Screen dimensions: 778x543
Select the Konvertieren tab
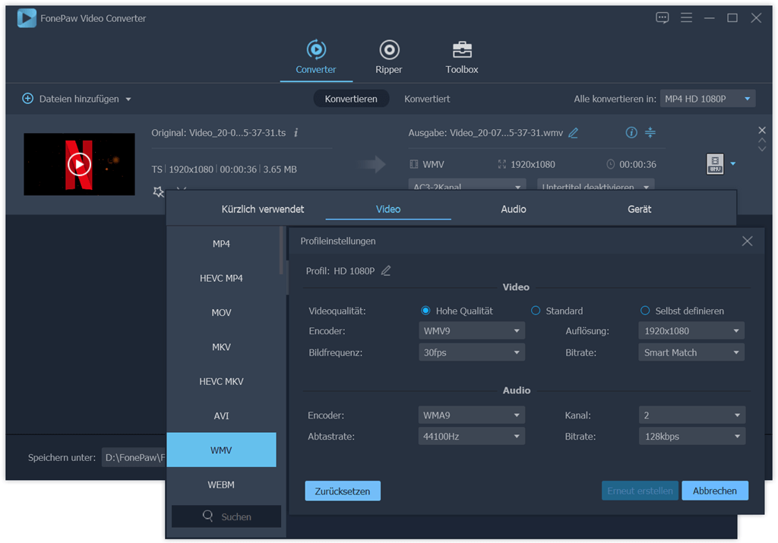(x=351, y=99)
